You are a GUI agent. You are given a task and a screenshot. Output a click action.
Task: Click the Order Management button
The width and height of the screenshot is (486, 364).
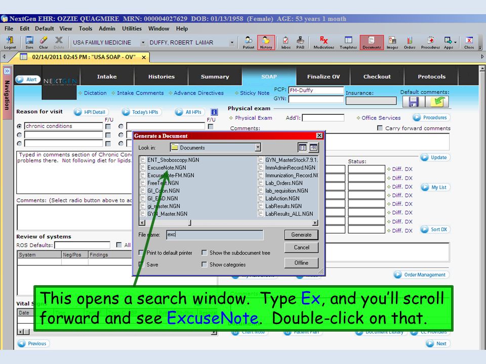[421, 275]
